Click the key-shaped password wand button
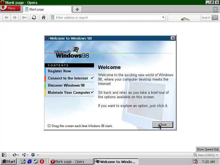Image resolution: width=220 pixels, height=165 pixels. click(x=24, y=18)
